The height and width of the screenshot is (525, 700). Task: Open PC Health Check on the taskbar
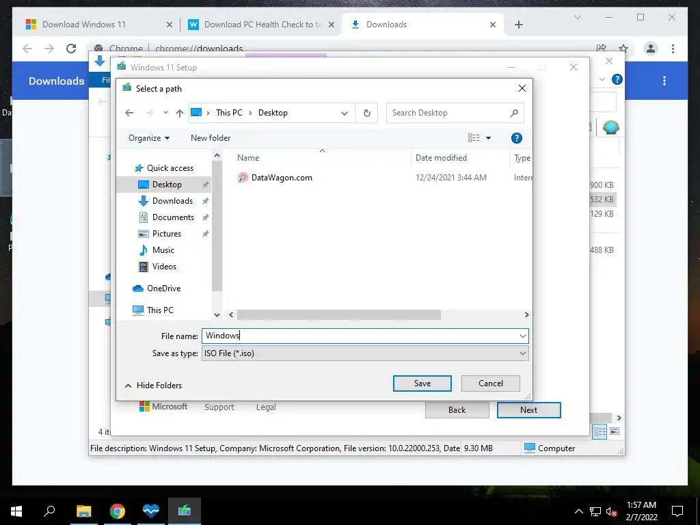click(x=151, y=511)
